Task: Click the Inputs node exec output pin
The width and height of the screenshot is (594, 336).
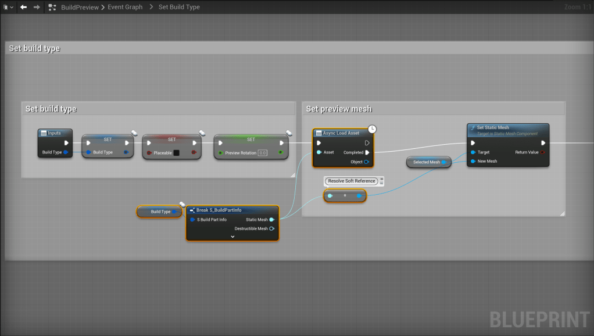Action: coord(66,143)
